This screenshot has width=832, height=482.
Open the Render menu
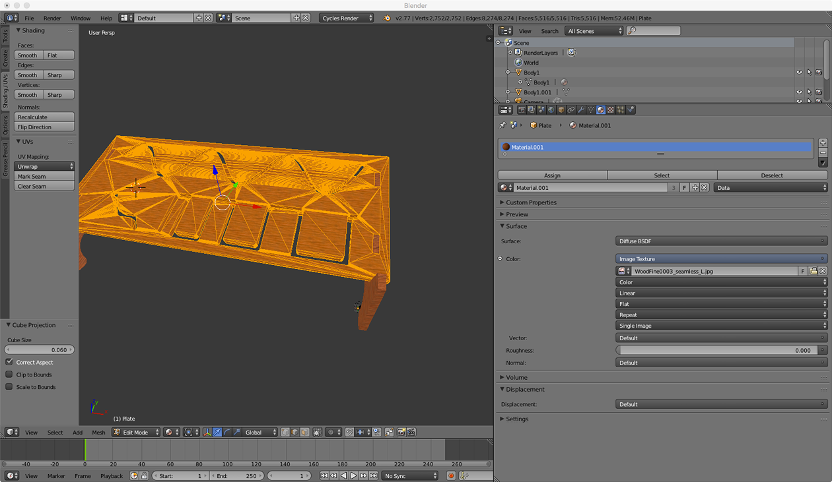click(52, 18)
